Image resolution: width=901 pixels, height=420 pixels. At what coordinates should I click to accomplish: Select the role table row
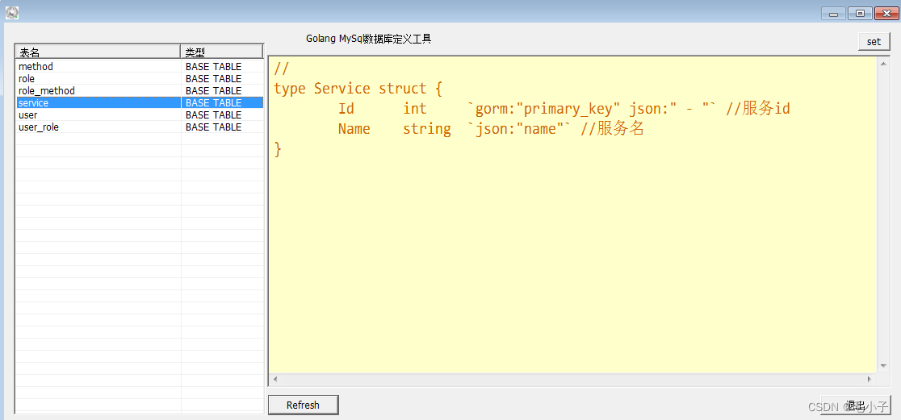[x=139, y=79]
